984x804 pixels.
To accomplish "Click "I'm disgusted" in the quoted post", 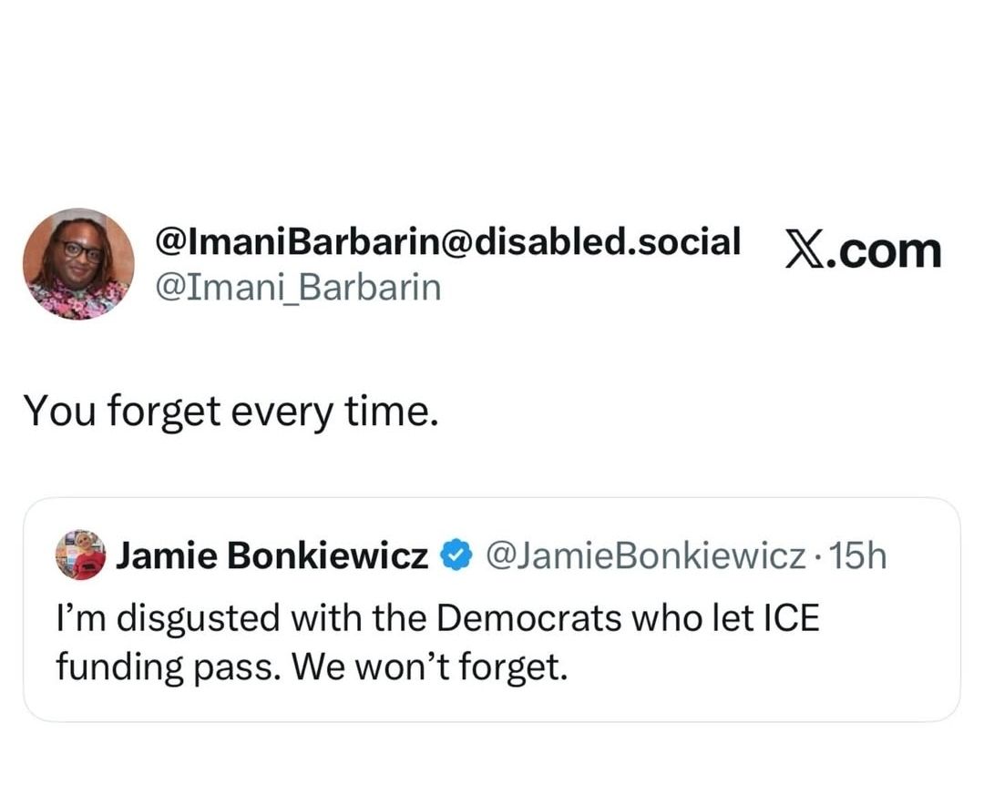I will click(163, 618).
